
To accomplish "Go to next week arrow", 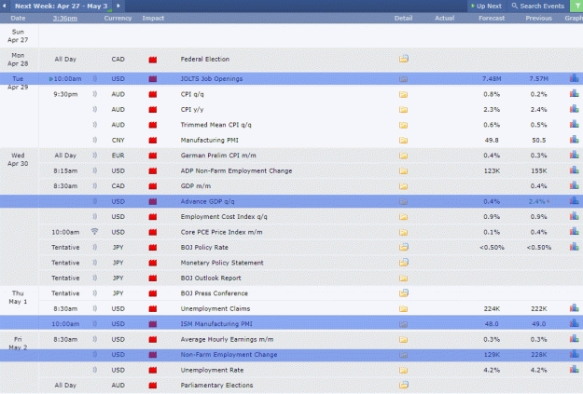I will [x=118, y=6].
